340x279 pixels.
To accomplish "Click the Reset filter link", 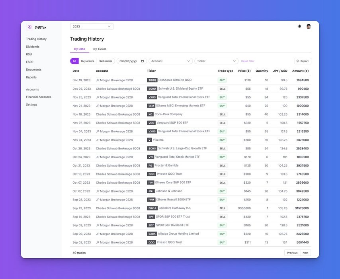I will pyautogui.click(x=248, y=61).
